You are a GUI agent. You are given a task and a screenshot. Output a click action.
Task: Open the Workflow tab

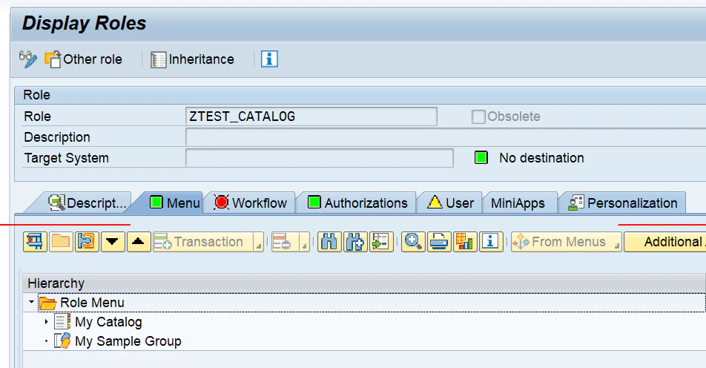point(251,203)
